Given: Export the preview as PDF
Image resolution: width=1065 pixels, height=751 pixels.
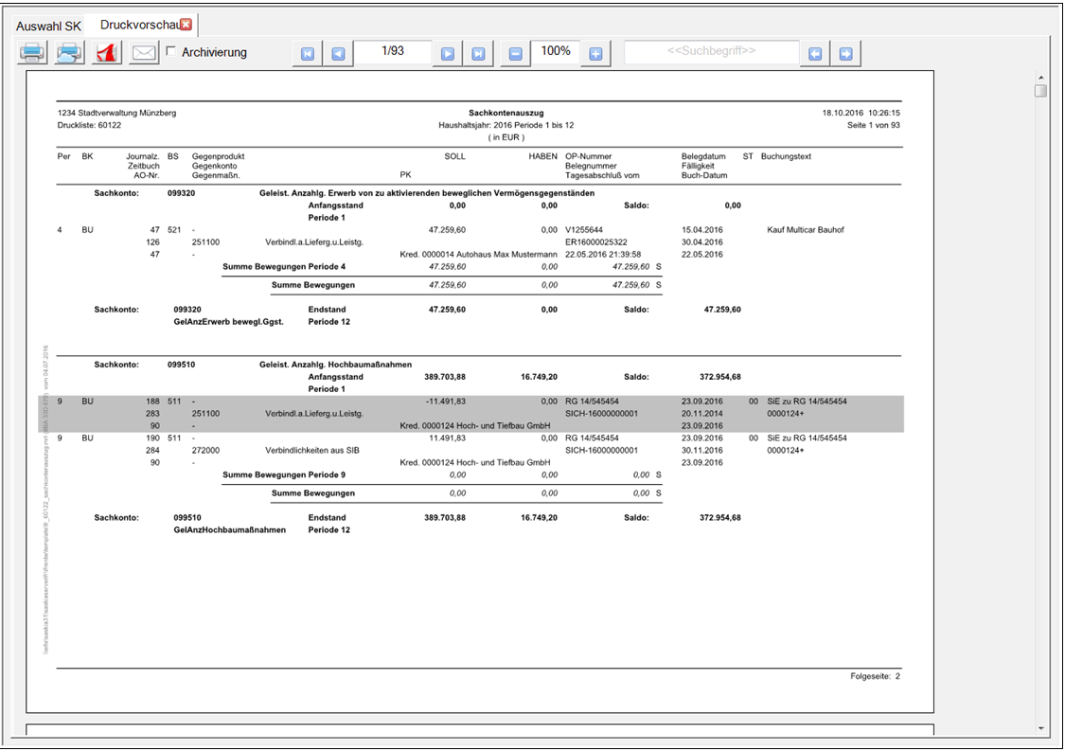Looking at the screenshot, I should pos(105,53).
